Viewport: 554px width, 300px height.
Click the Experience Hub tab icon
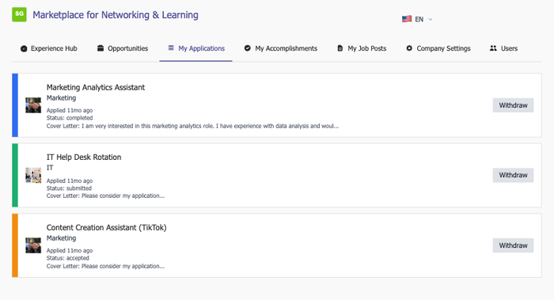pos(24,49)
